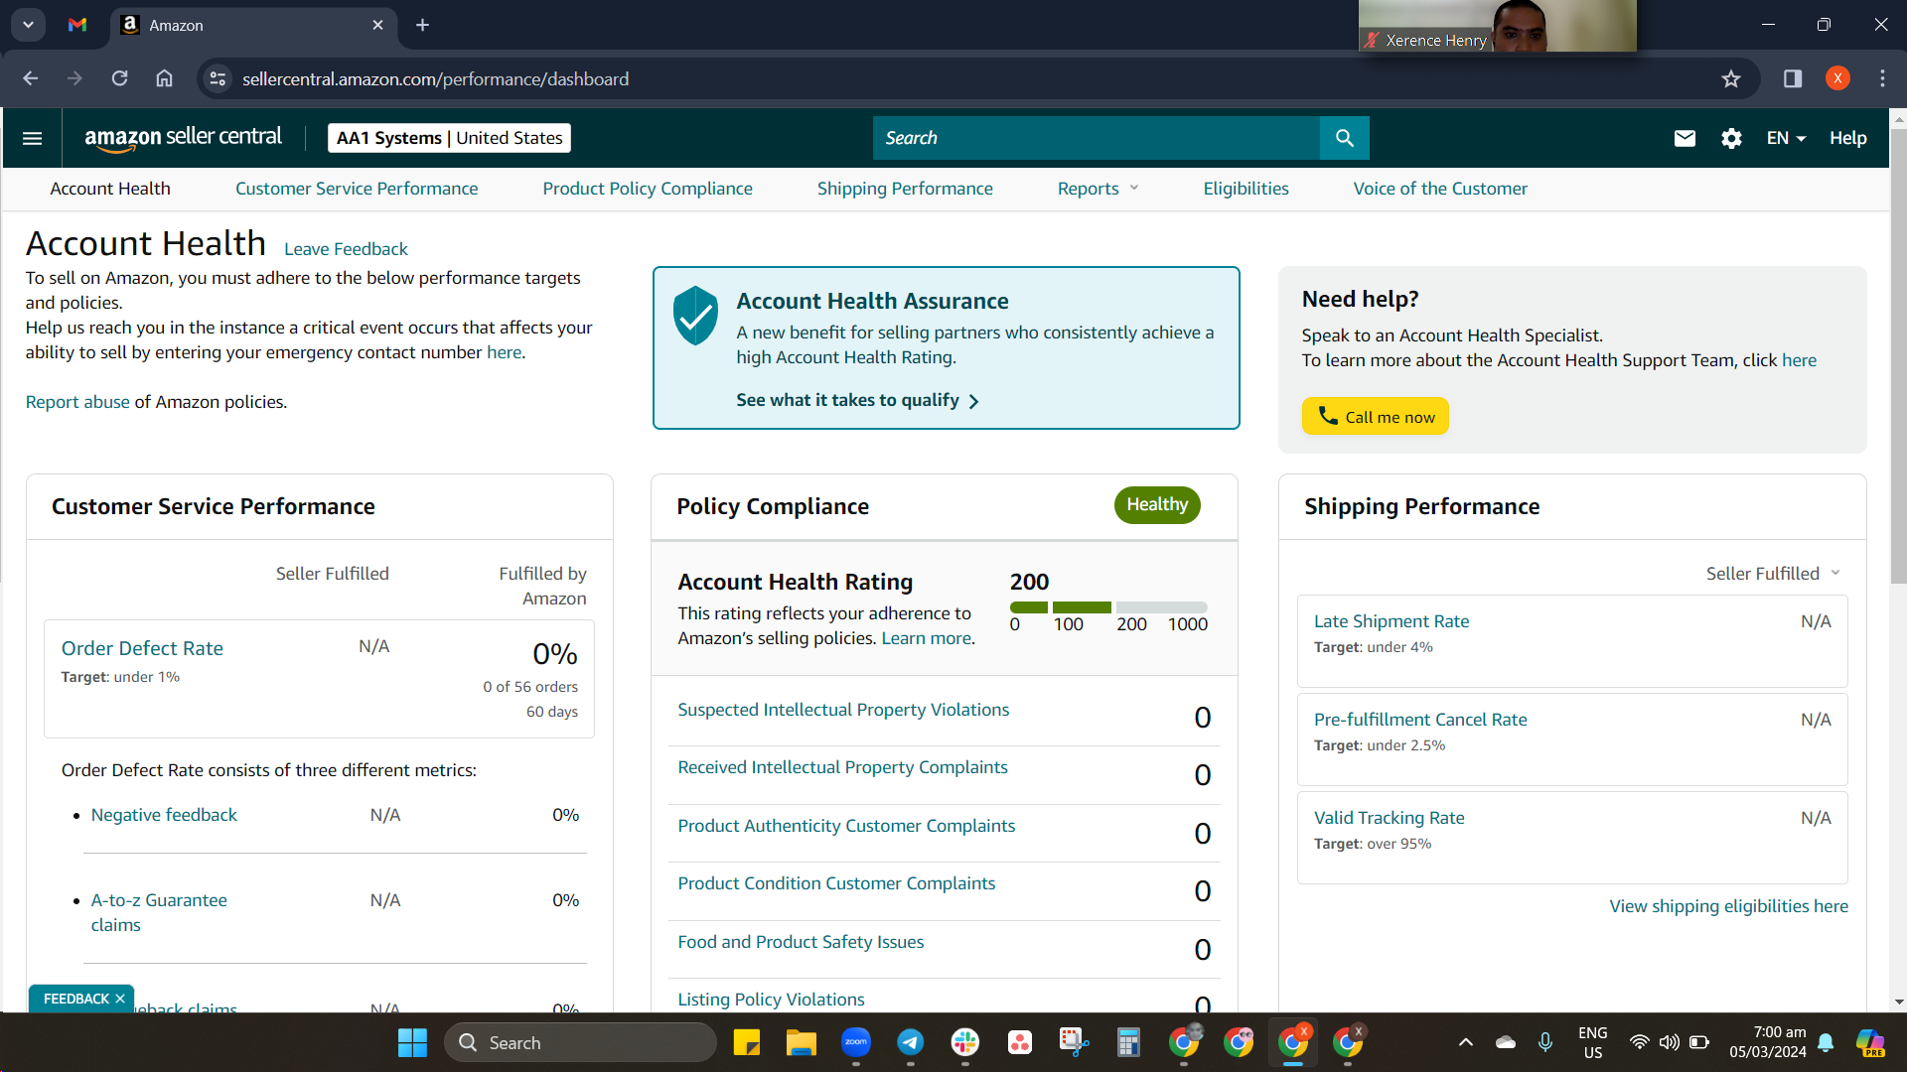Viewport: 1907px width, 1072px height.
Task: Switch to the Gmail pinned tab
Action: 77,25
